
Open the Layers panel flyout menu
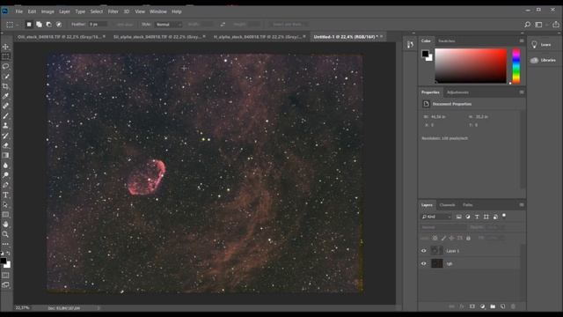[x=522, y=205]
